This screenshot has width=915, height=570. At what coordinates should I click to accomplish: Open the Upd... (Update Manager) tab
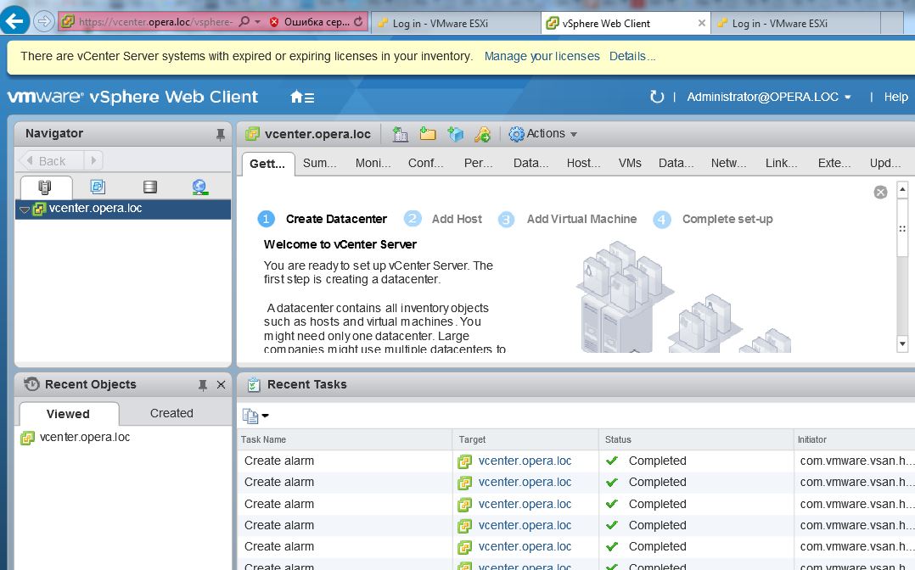pyautogui.click(x=885, y=164)
